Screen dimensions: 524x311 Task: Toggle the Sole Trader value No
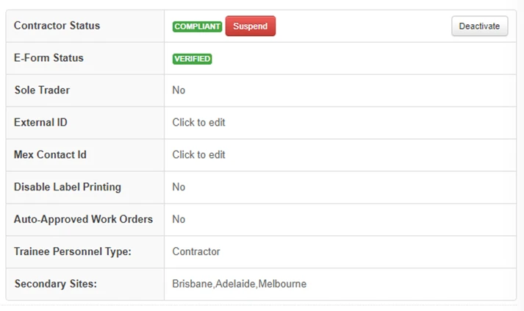[179, 90]
